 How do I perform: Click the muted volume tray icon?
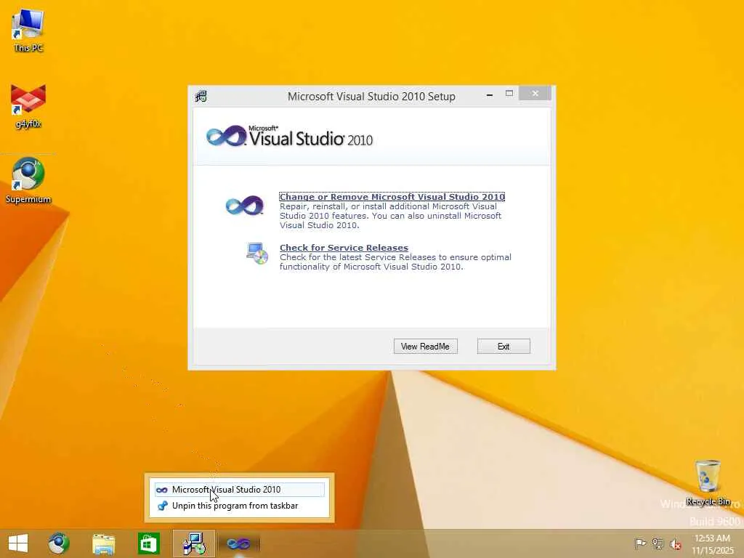coord(675,544)
